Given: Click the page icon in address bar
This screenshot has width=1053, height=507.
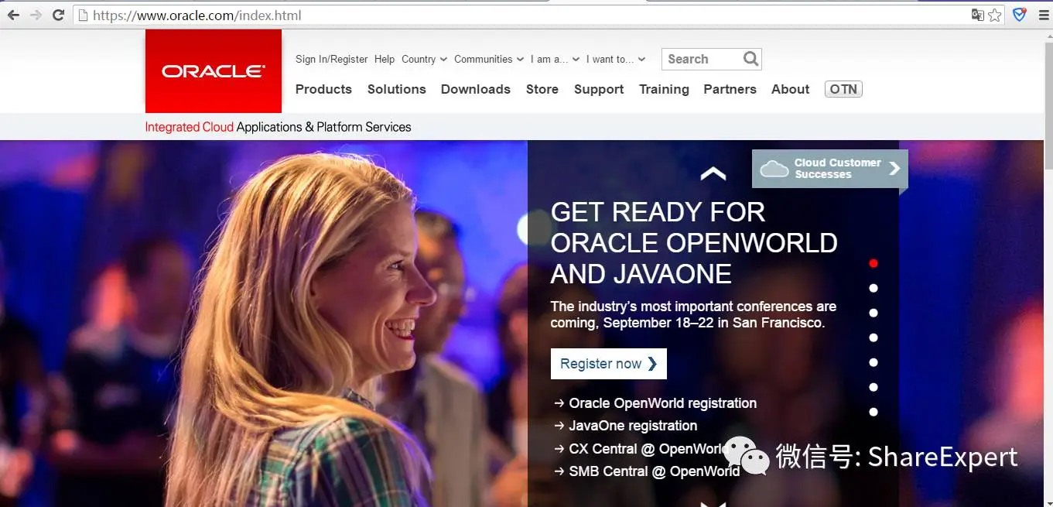Looking at the screenshot, I should [x=83, y=15].
